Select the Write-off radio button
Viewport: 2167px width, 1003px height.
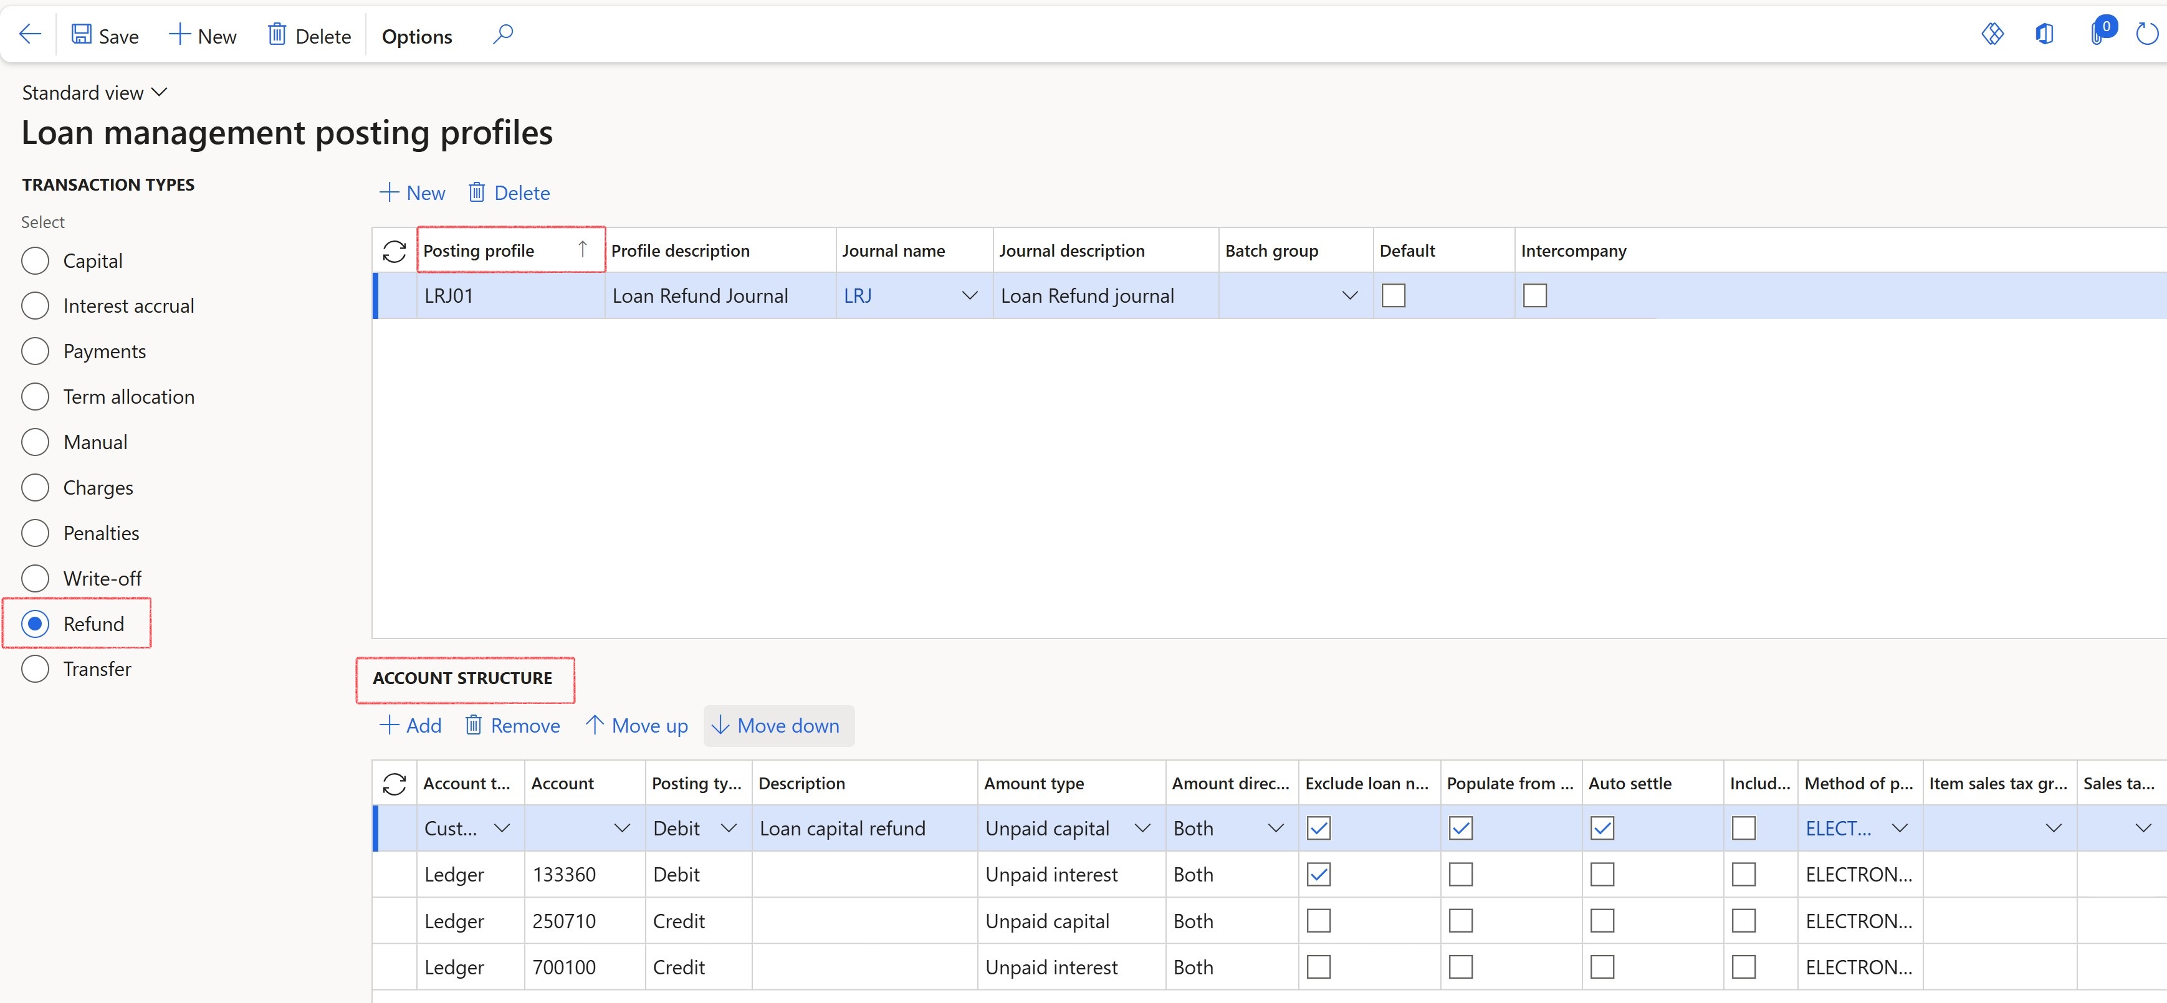[x=36, y=578]
